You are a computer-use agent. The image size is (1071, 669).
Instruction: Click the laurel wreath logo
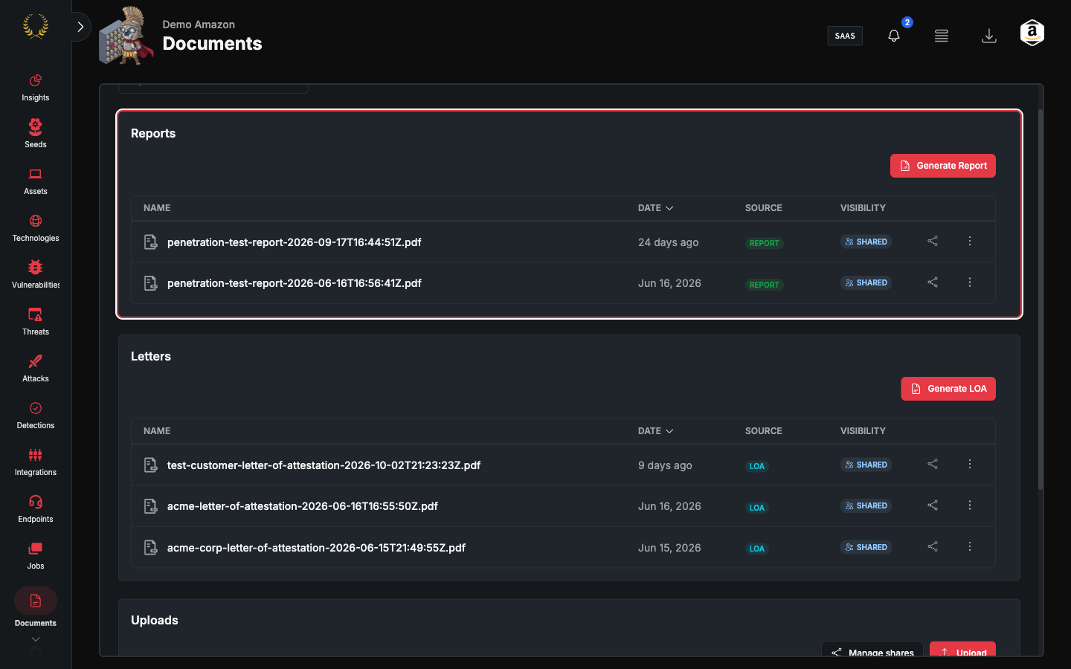36,27
